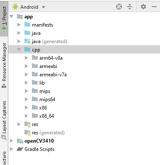The height and width of the screenshot is (165, 160).
Task: Click the res resource folder icon
Action: (27, 124)
